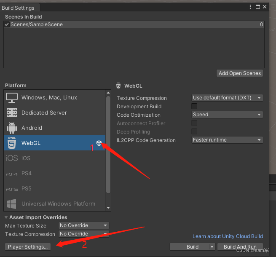276x257 pixels.
Task: Open the Build button dropdown arrow
Action: pyautogui.click(x=212, y=247)
